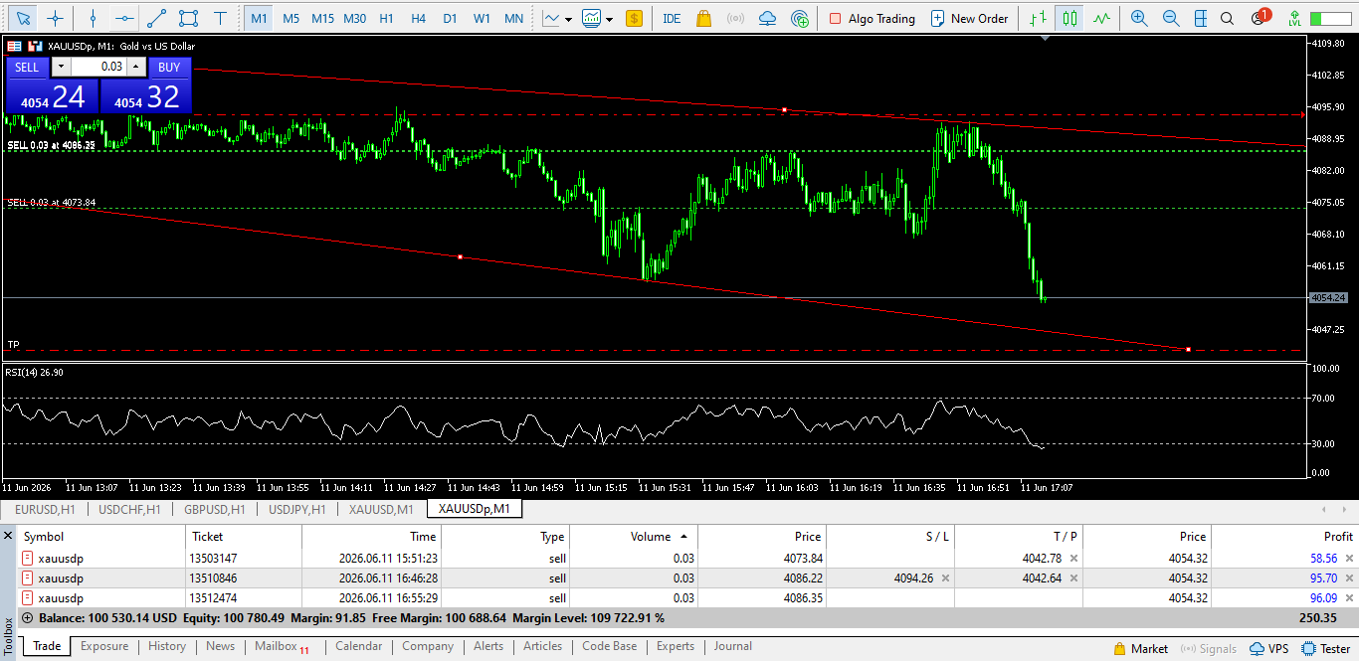This screenshot has height=661, width=1359.
Task: Select the rectangle shapes tool
Action: [188, 18]
